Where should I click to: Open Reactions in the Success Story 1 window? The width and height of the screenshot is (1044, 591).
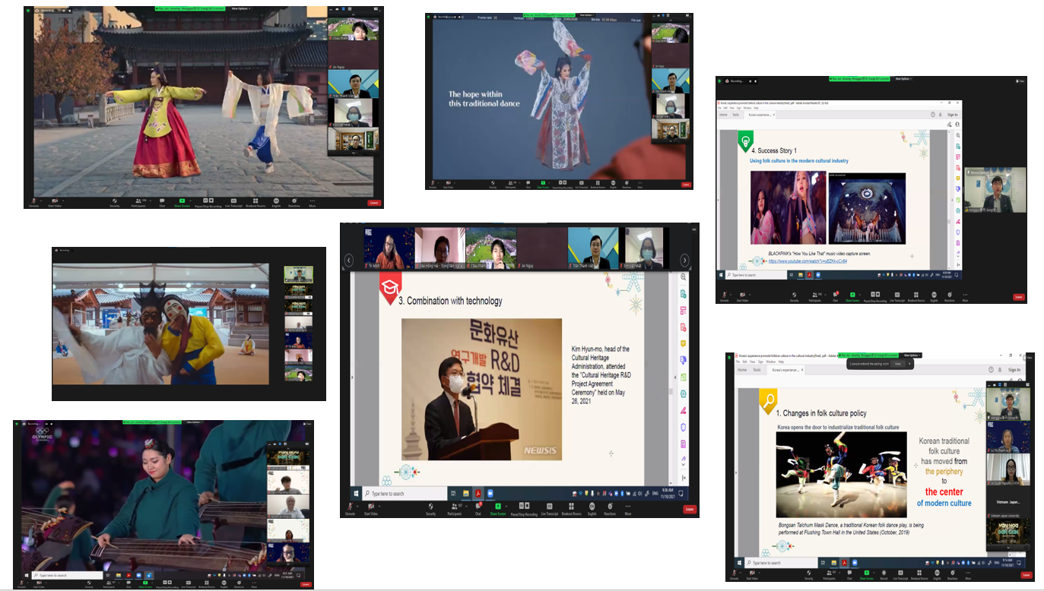coord(950,299)
